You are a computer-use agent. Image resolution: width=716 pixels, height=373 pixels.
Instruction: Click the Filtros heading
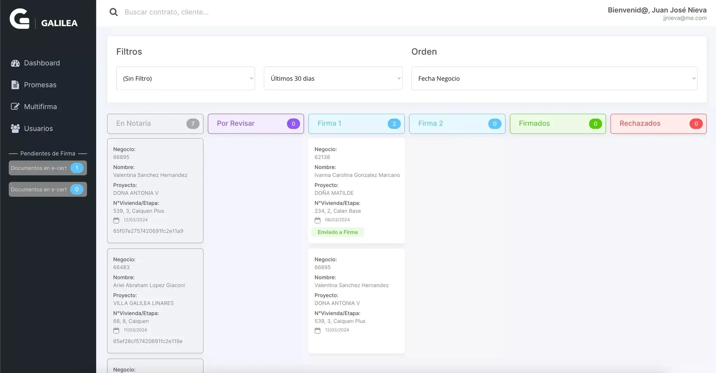tap(129, 52)
